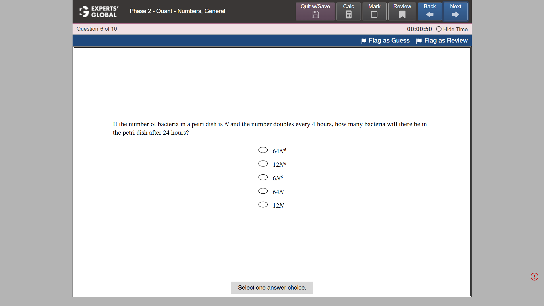Hide the timer using Hide Time
Viewport: 544px width, 306px height.
[x=455, y=29]
